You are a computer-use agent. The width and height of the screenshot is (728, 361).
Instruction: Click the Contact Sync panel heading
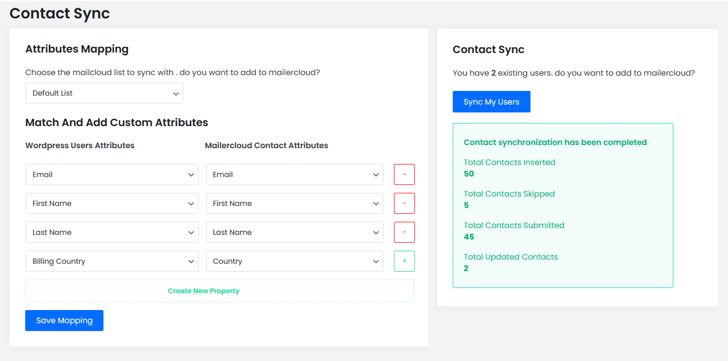pos(488,49)
